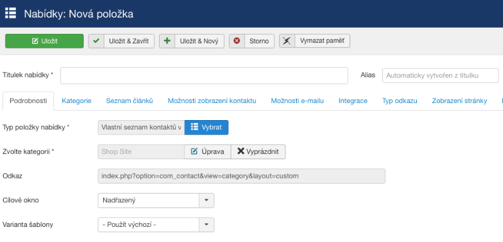
Task: Click the Zvolte kategorii label
Action: point(28,151)
